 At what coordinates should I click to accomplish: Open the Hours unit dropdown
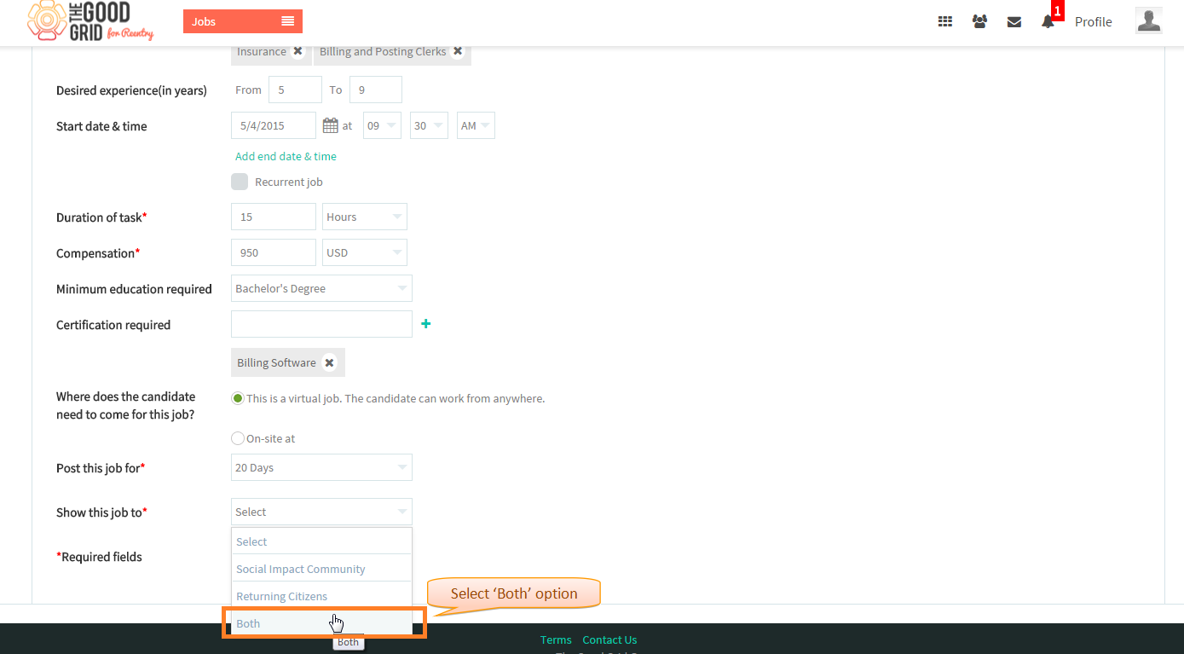(365, 217)
